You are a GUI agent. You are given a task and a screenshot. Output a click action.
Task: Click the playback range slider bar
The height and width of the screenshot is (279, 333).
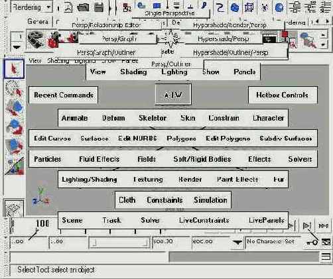click(x=119, y=242)
